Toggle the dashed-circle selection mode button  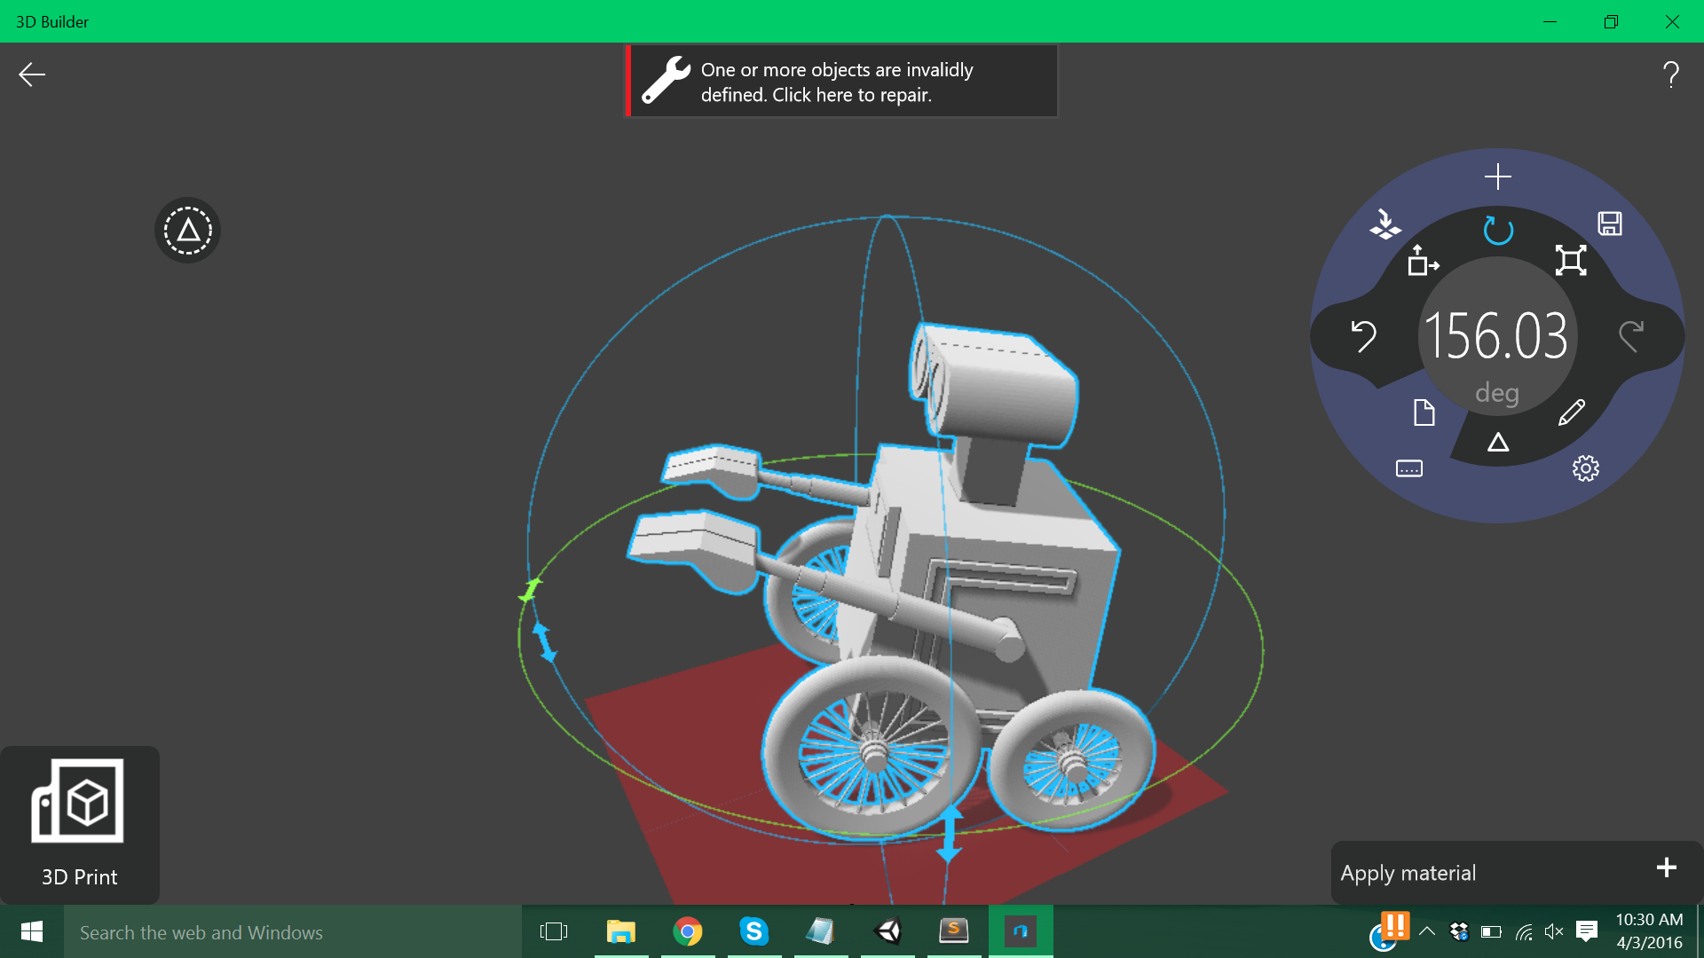pyautogui.click(x=187, y=231)
